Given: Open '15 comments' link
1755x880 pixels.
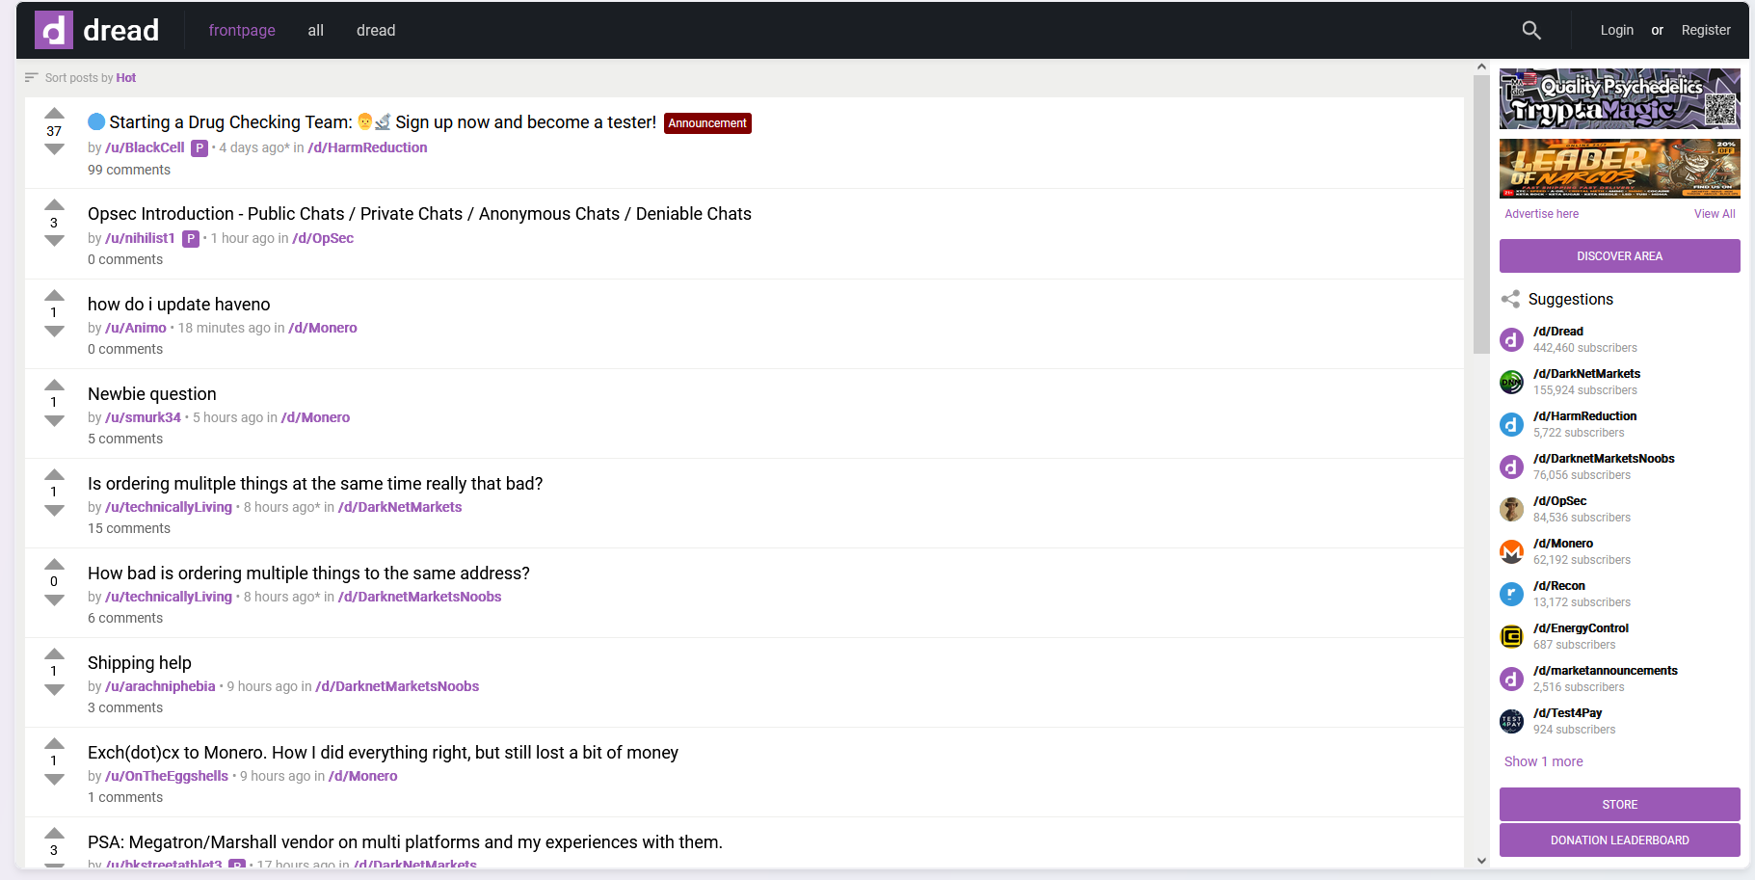Looking at the screenshot, I should (129, 528).
